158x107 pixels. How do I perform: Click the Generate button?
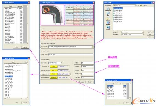pos(81,82)
